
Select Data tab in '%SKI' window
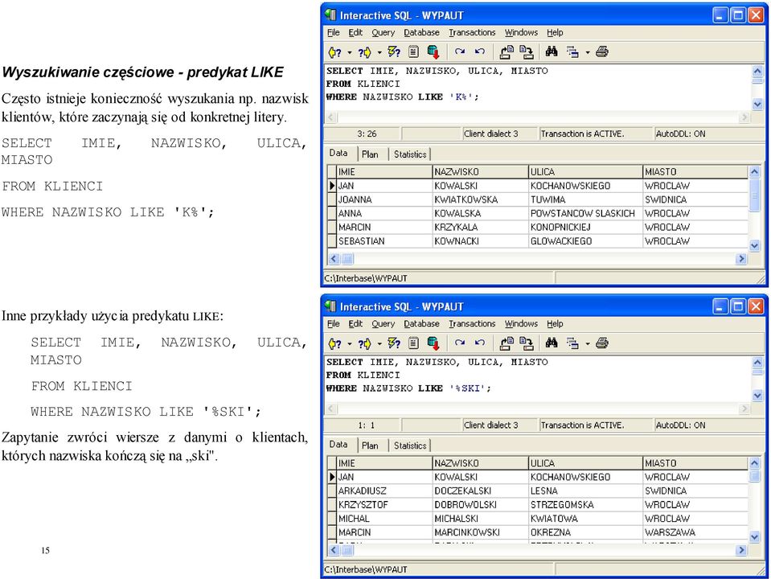(338, 444)
